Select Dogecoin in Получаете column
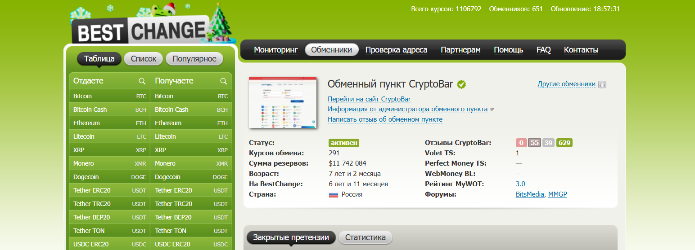The width and height of the screenshot is (695, 250). click(x=191, y=177)
